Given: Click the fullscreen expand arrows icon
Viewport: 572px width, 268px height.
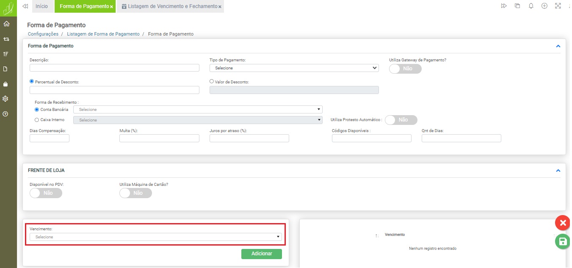Looking at the screenshot, I should [558, 6].
